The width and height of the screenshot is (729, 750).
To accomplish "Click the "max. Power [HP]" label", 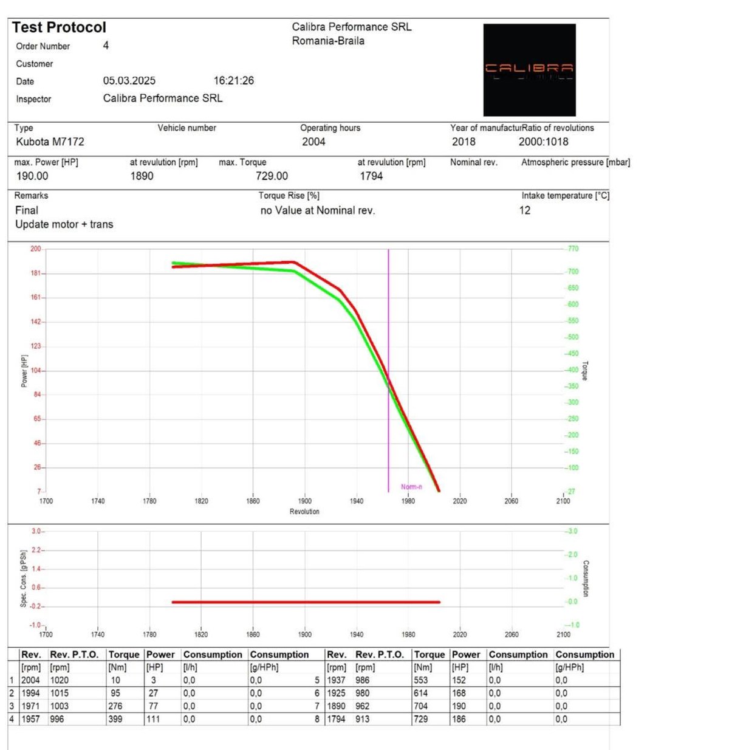I will pyautogui.click(x=46, y=162).
